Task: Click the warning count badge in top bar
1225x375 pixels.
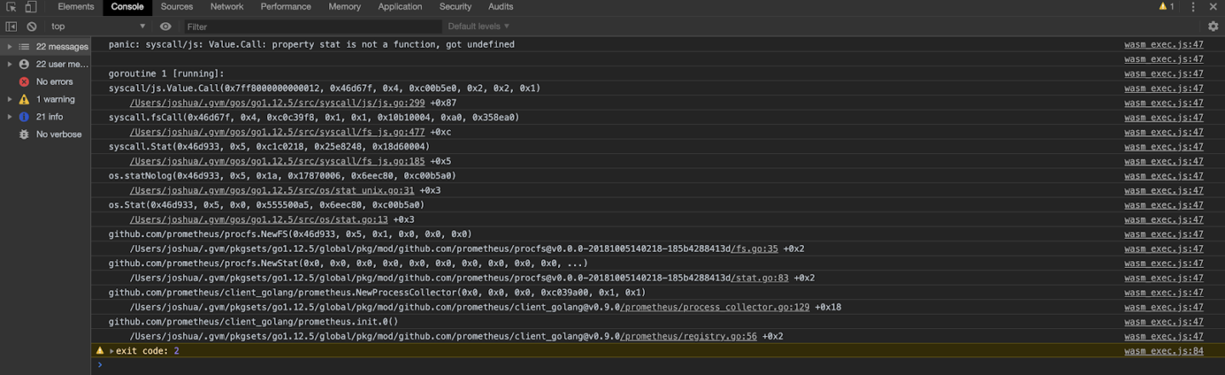Action: tap(1165, 7)
